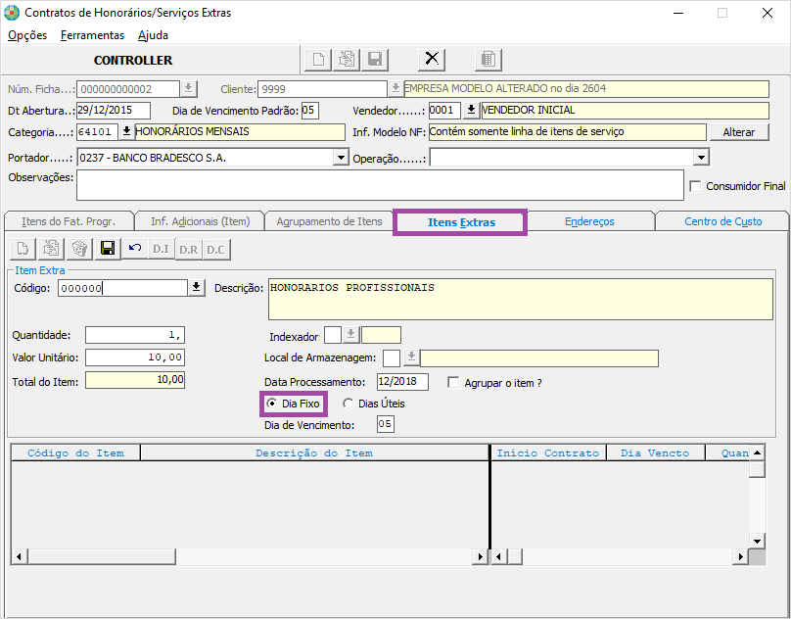Screen dimensions: 791x619
Task: Click the Código input field
Action: (122, 288)
